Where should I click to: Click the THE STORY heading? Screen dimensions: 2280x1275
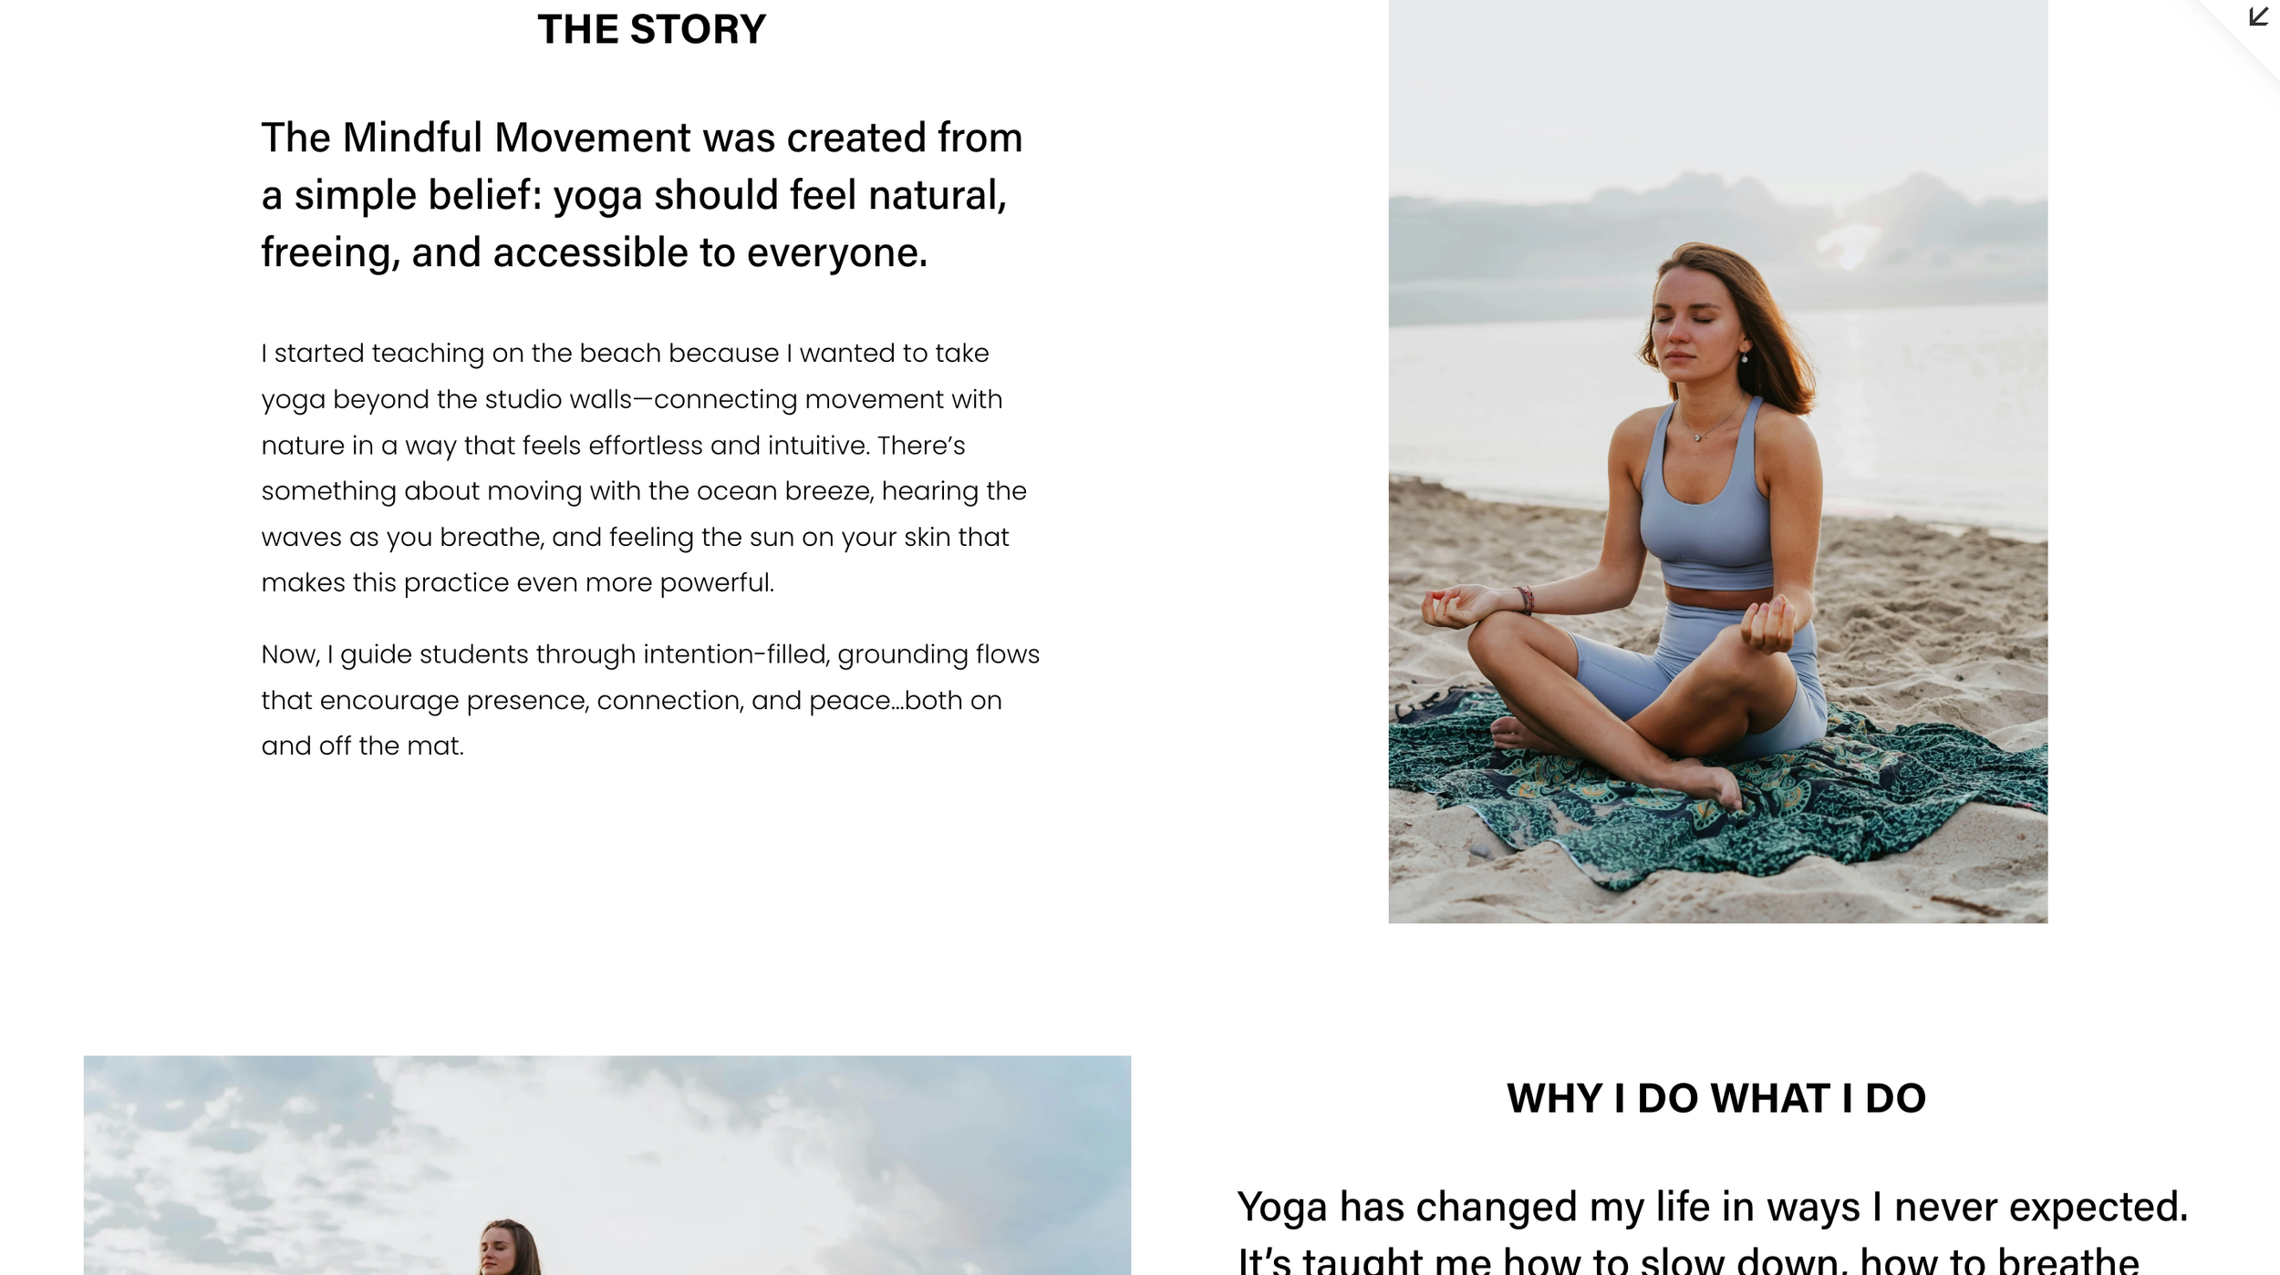pyautogui.click(x=651, y=29)
